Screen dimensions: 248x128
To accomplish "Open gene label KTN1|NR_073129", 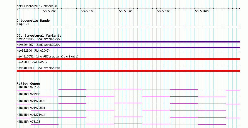I will pos(28,87).
